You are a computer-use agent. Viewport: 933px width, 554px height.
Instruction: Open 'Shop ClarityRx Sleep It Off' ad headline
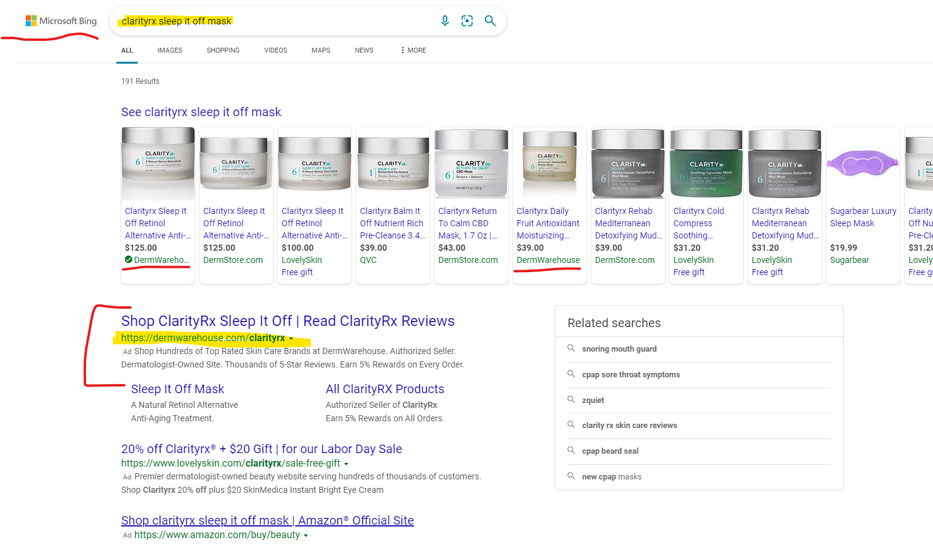pos(288,321)
